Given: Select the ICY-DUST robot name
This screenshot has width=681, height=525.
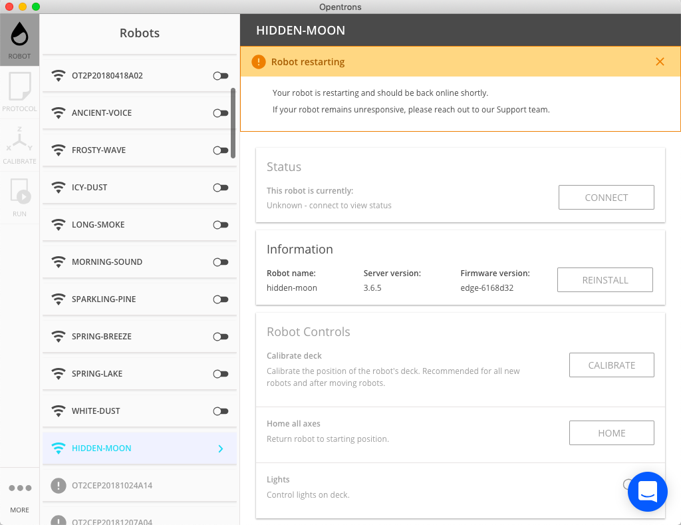Looking at the screenshot, I should 90,188.
